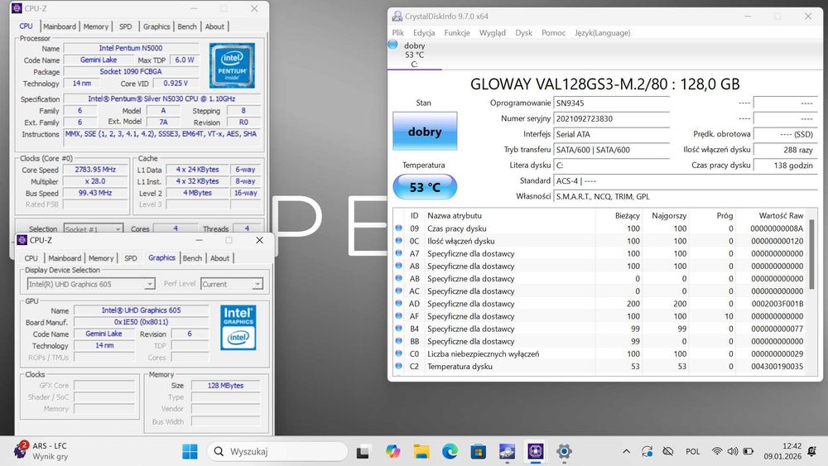The image size is (828, 466).
Task: Click the sync arrows tray icon
Action: pos(647,451)
